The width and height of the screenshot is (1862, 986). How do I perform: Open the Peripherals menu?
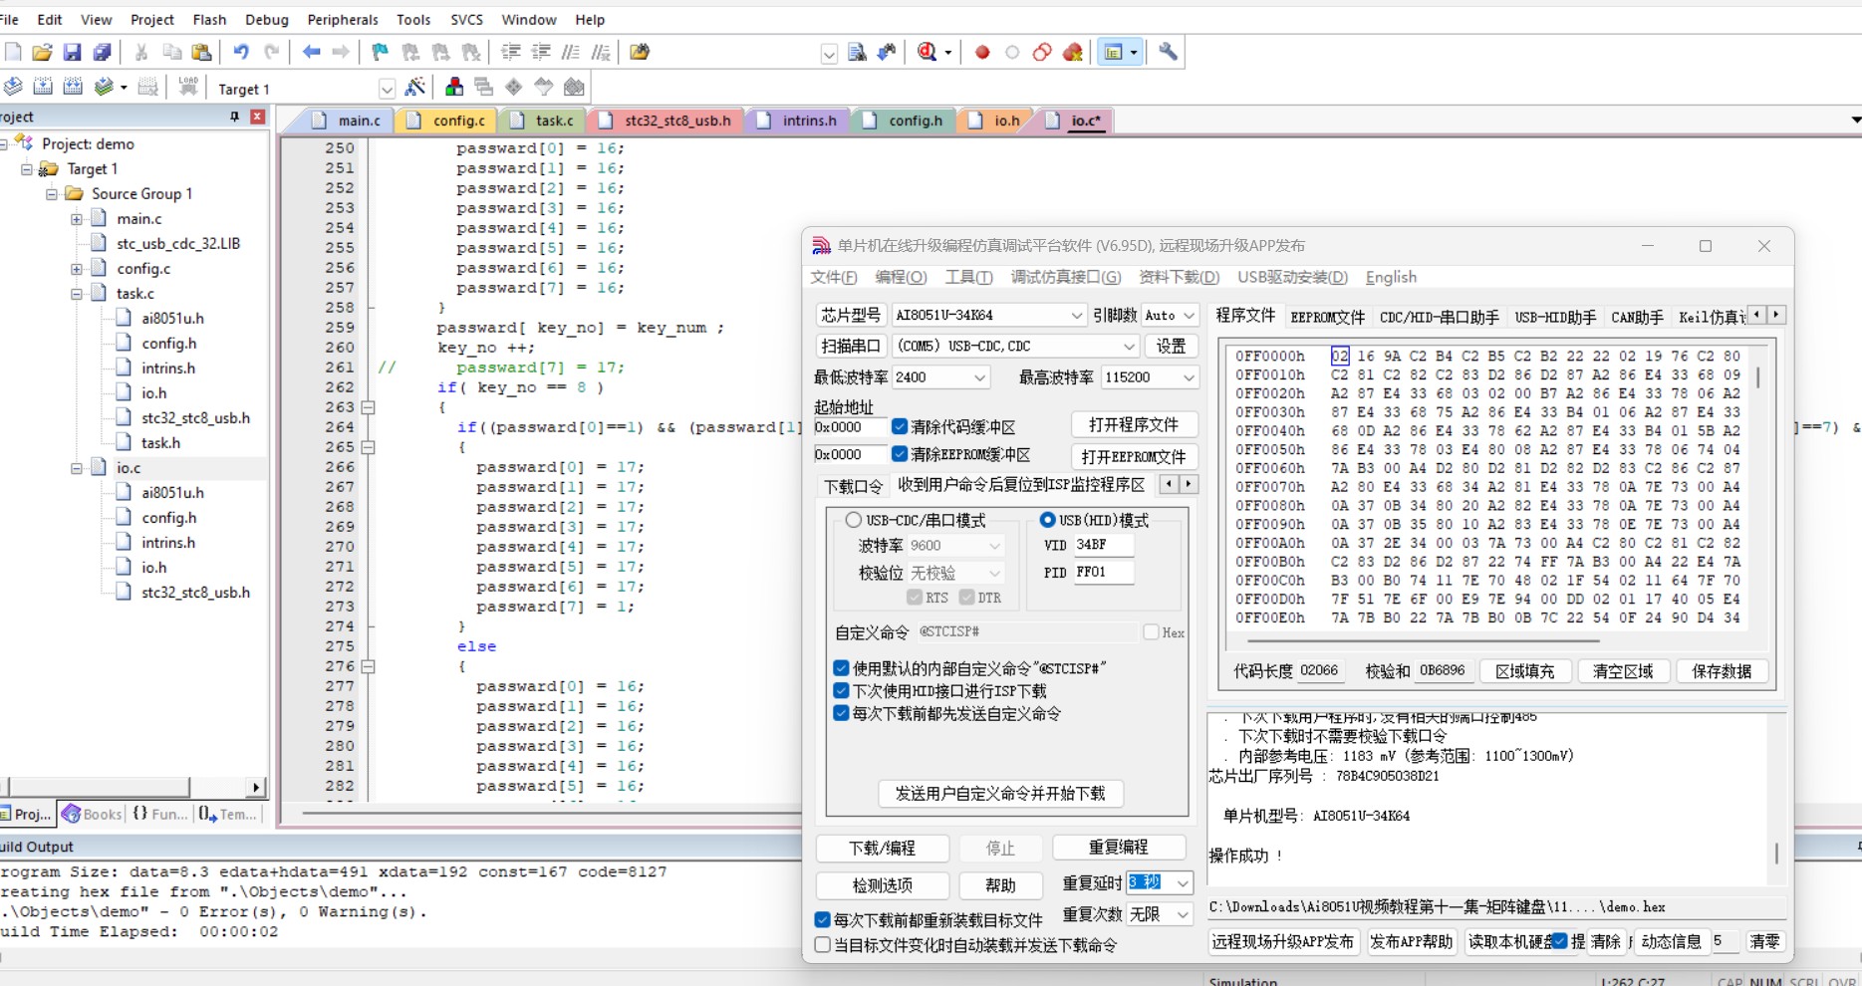[x=343, y=19]
